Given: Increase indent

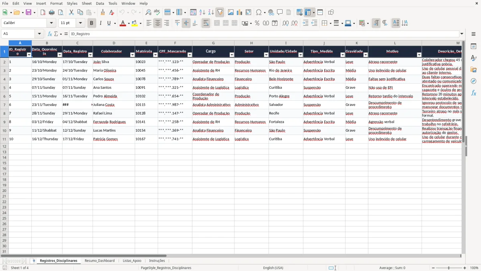Looking at the screenshot, I should [x=305, y=23].
